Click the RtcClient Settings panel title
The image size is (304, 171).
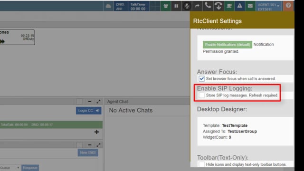point(218,21)
